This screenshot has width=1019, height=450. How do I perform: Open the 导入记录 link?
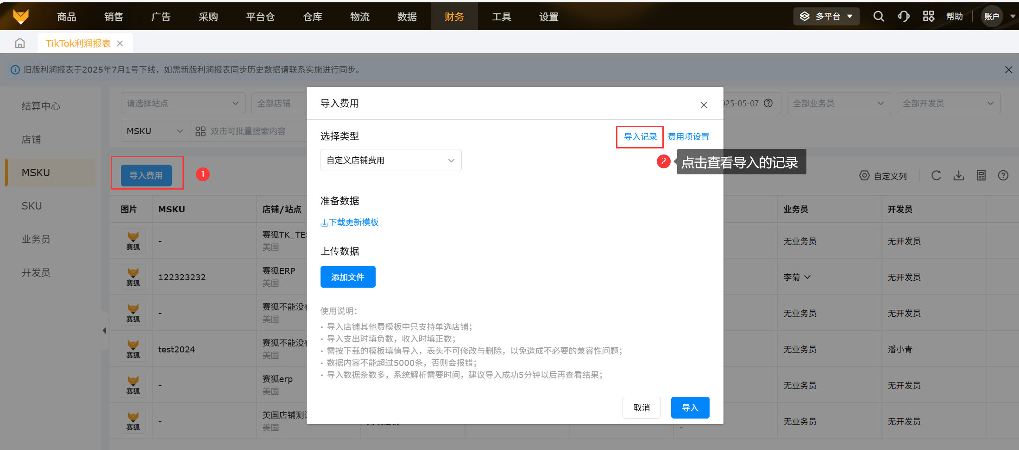[641, 137]
